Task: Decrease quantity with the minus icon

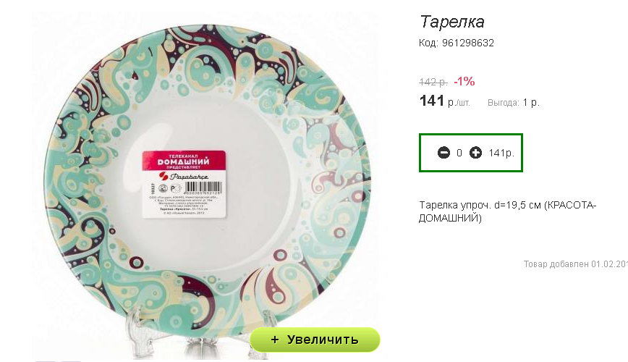Action: 444,153
